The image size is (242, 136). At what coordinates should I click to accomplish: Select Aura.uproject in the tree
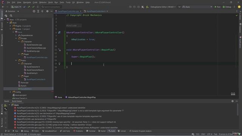click(21, 95)
